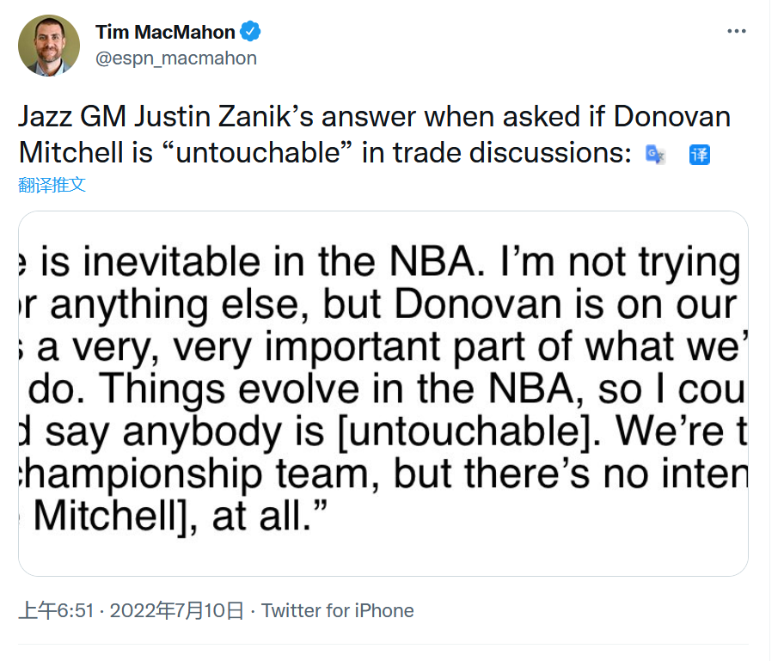Open the @espn_macmahon handle link
The width and height of the screenshot is (784, 661).
176,58
